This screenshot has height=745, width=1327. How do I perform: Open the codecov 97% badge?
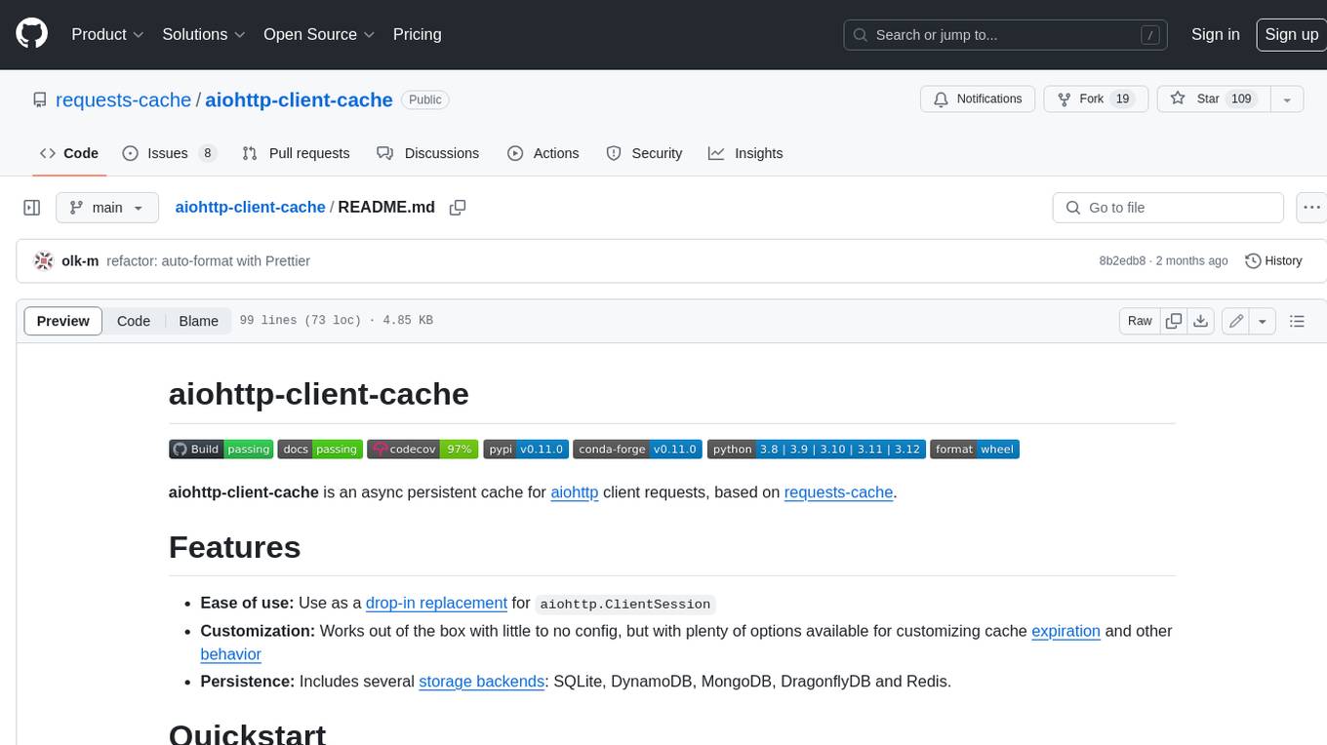point(422,450)
